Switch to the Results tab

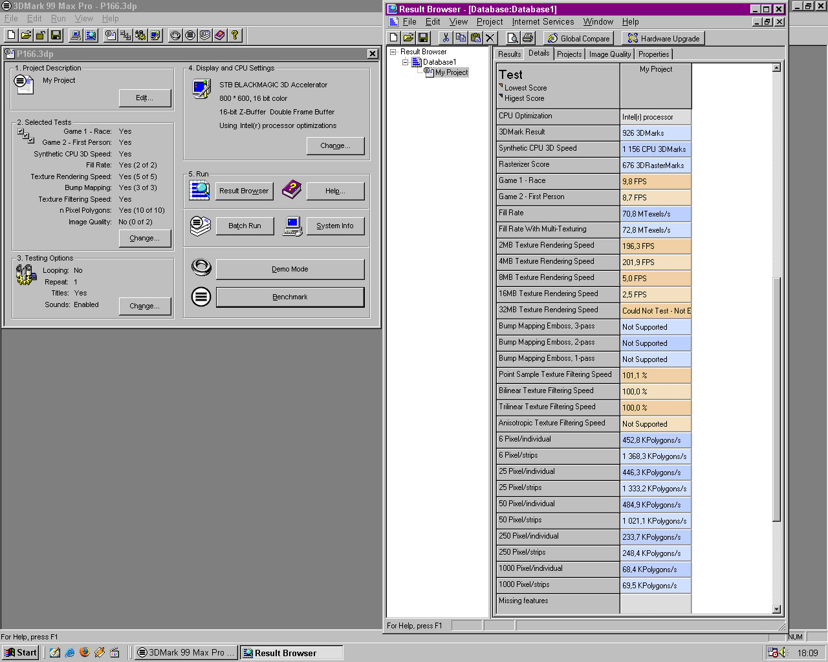[x=509, y=54]
